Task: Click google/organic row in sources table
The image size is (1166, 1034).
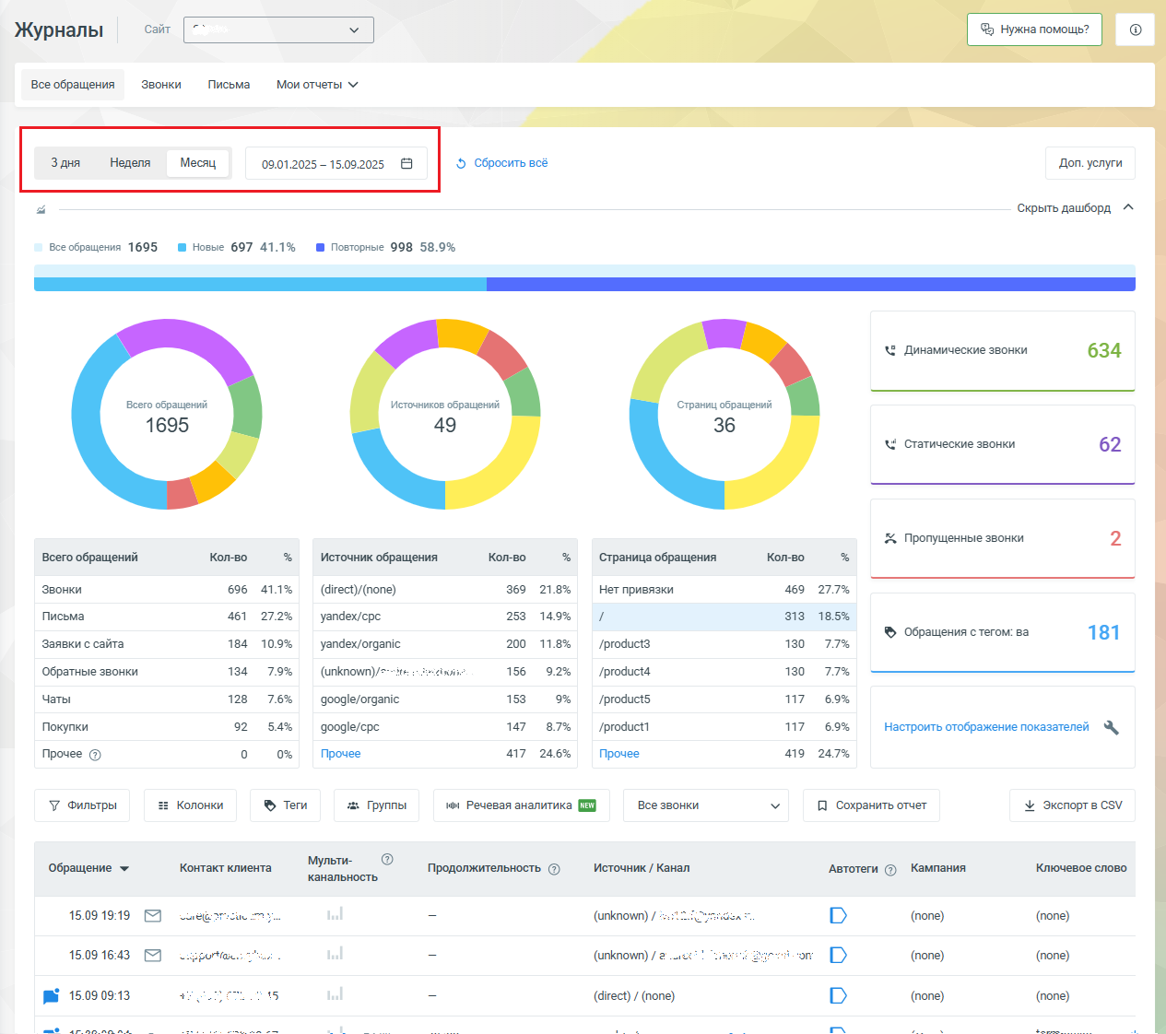Action: point(445,699)
